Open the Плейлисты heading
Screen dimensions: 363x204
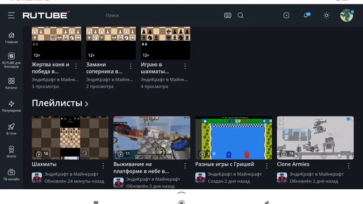57,103
